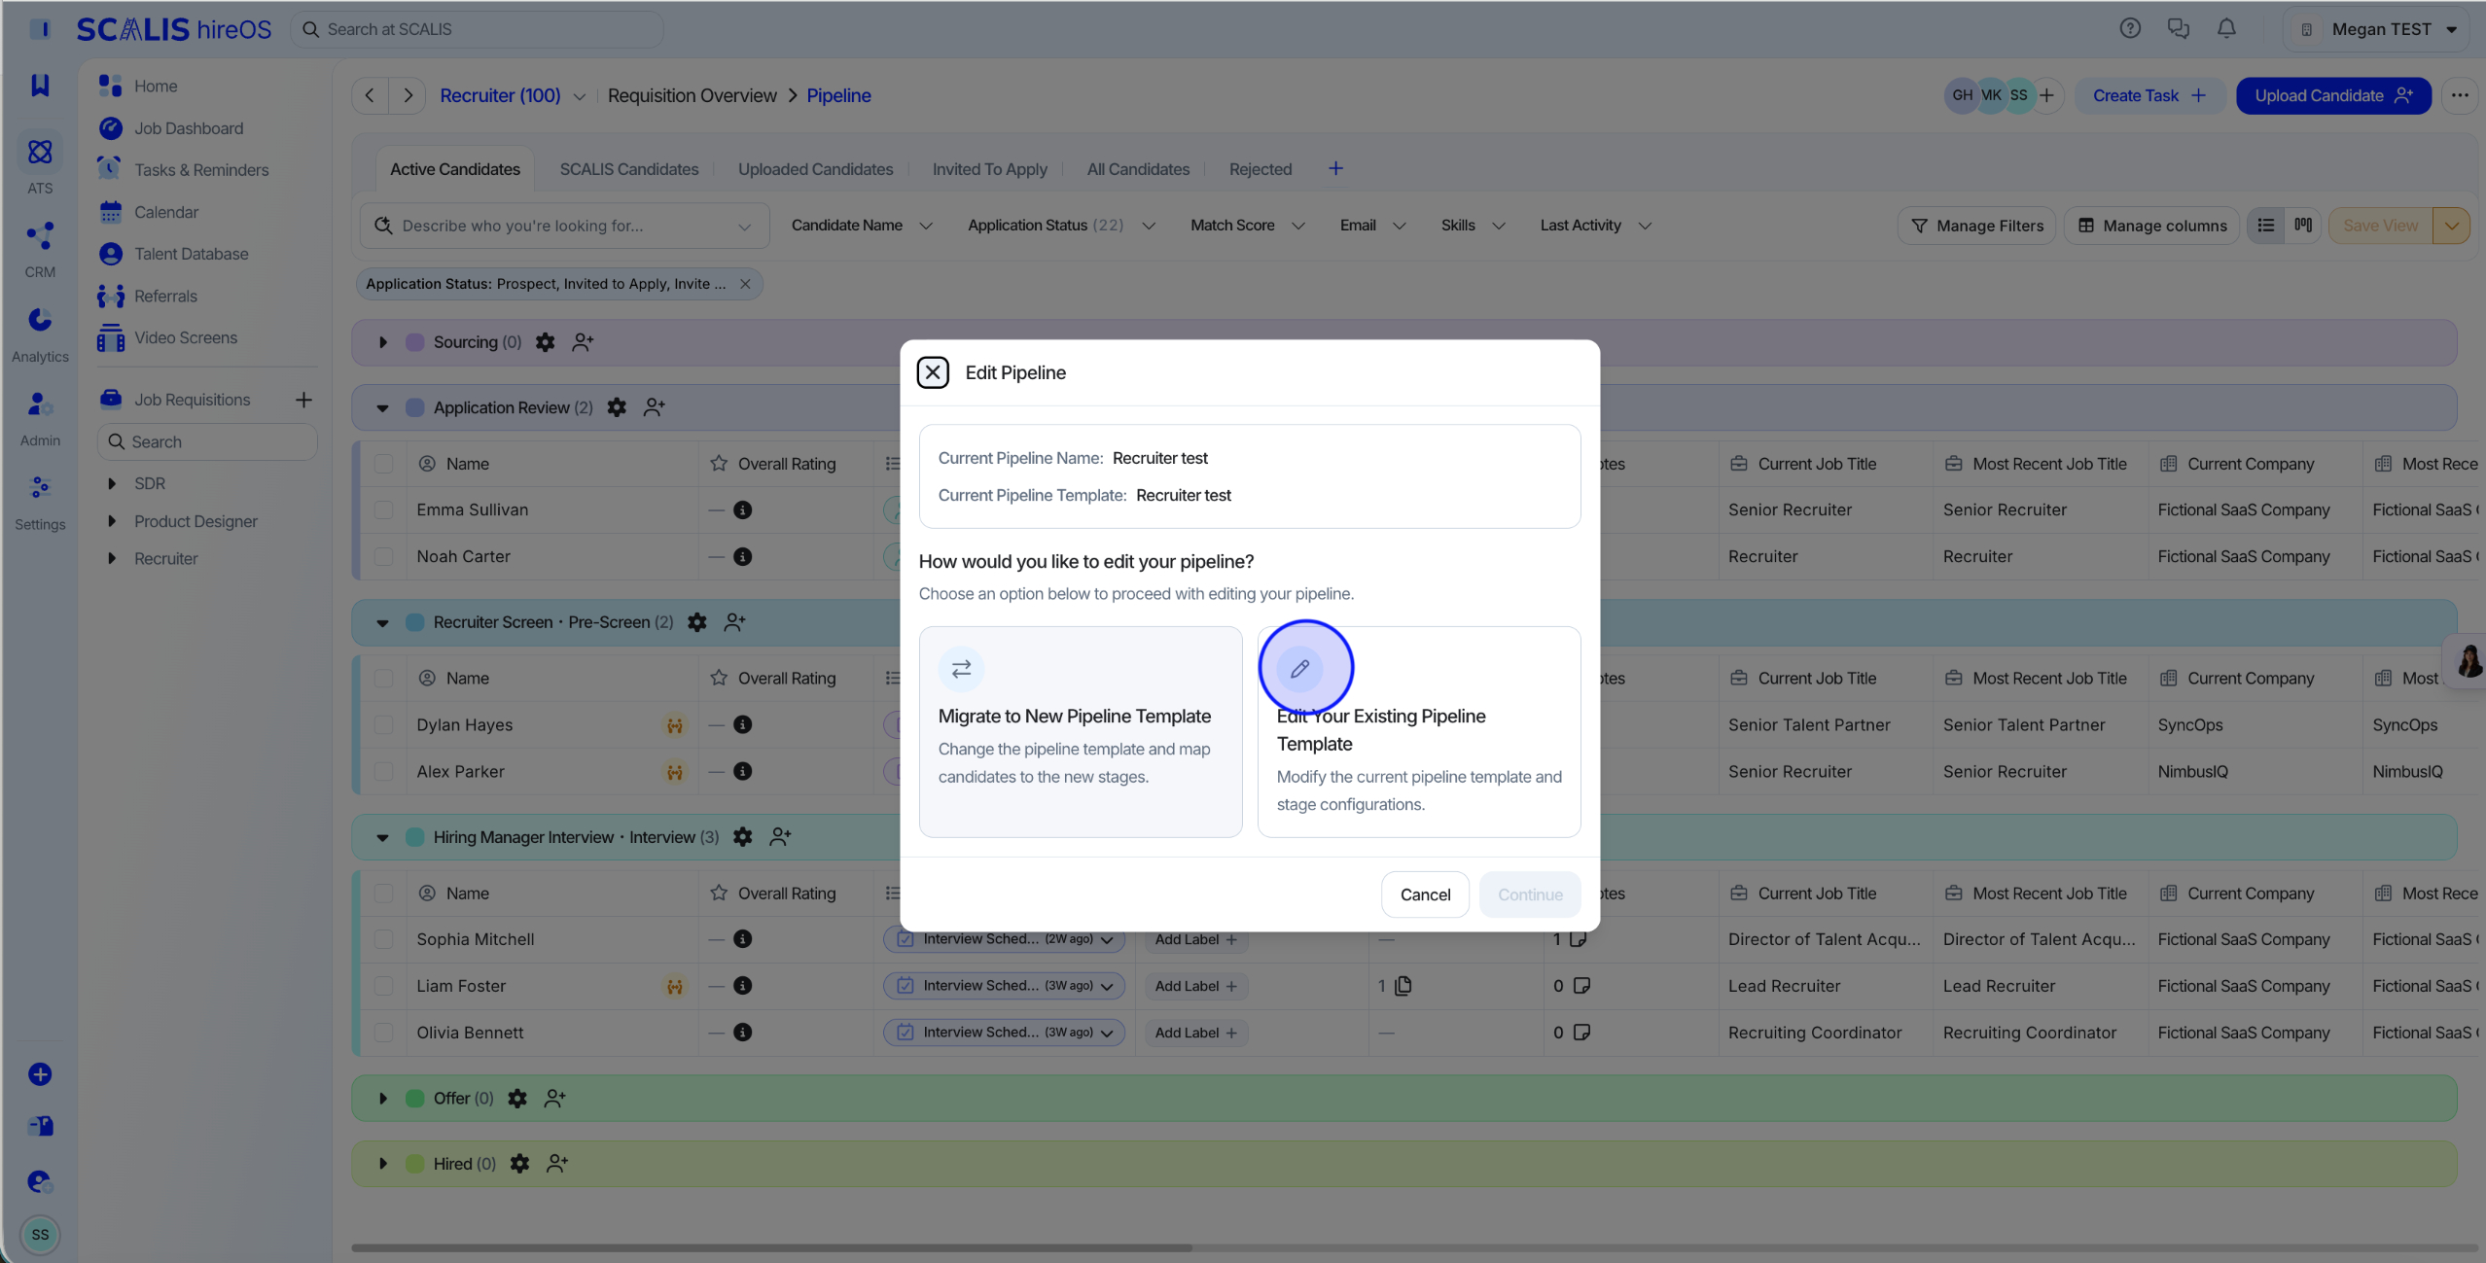Switch to list view icon

(x=2265, y=226)
